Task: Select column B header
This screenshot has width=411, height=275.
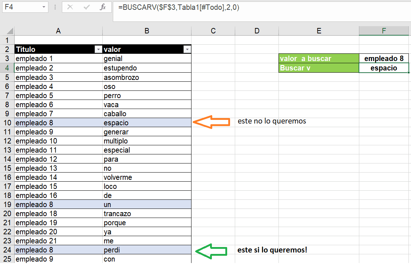Action: 147,31
